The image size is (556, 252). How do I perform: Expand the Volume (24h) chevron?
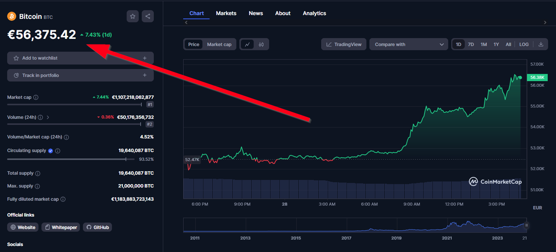[48, 117]
